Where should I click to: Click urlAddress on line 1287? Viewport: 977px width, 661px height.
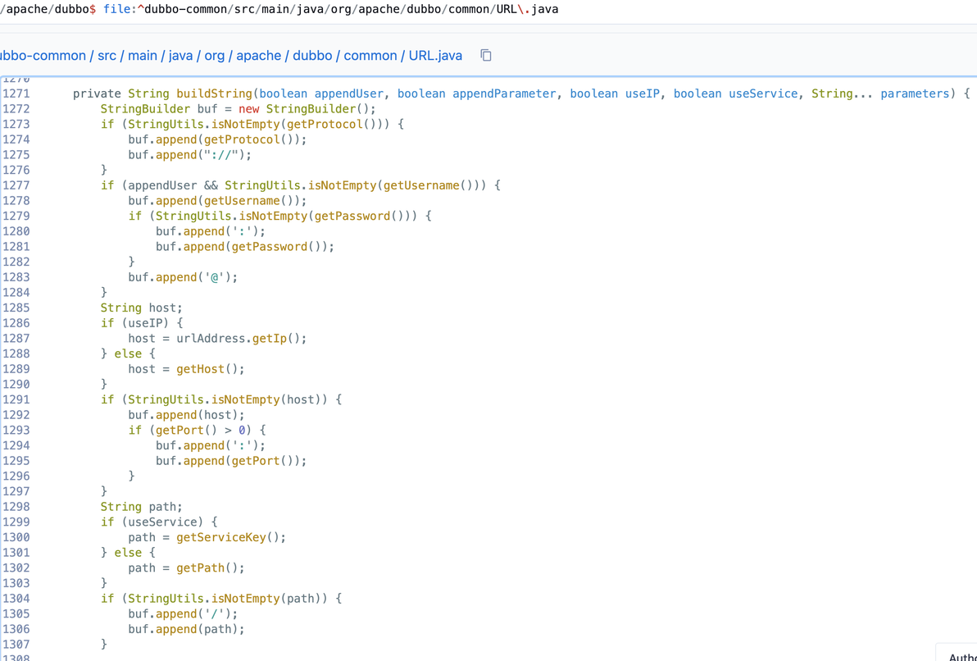(211, 338)
